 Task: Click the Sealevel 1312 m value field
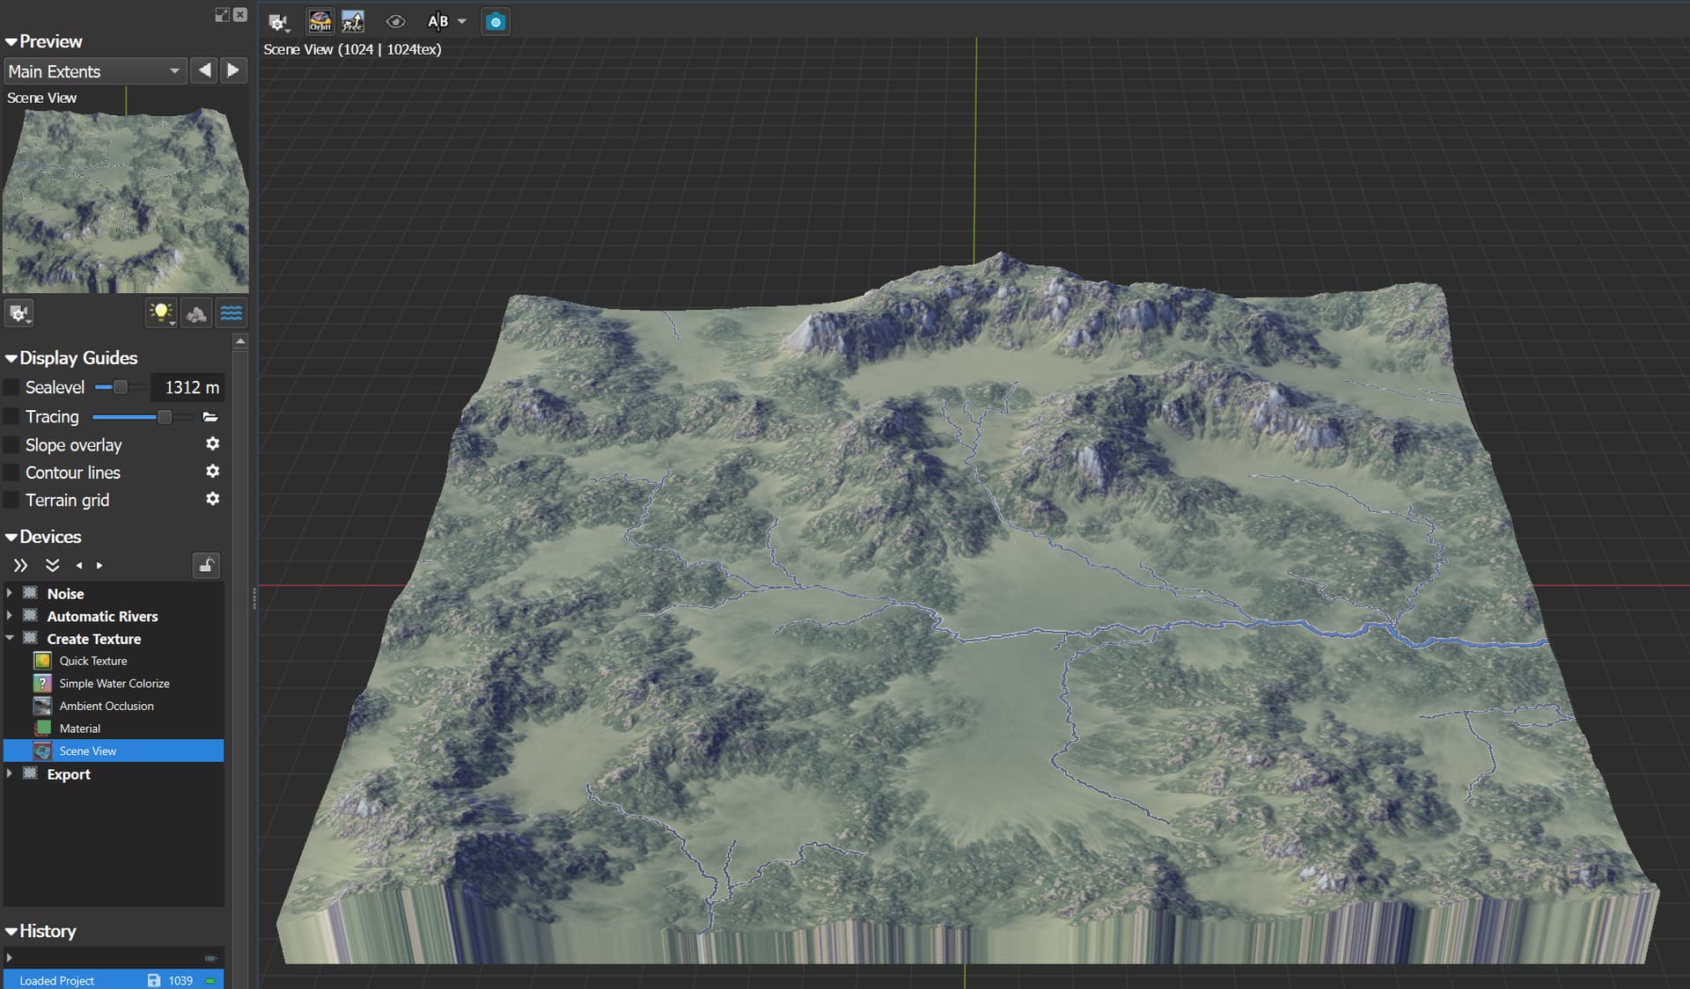[x=187, y=387]
